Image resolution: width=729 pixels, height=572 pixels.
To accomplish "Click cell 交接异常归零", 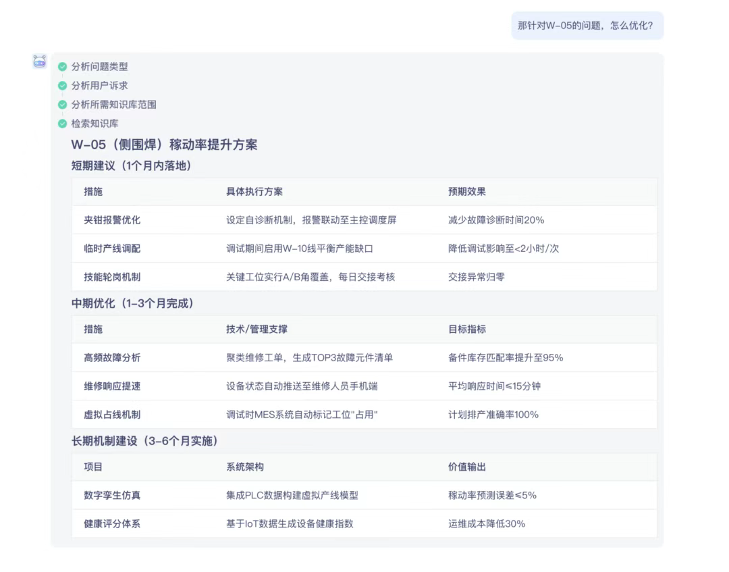I will (476, 277).
